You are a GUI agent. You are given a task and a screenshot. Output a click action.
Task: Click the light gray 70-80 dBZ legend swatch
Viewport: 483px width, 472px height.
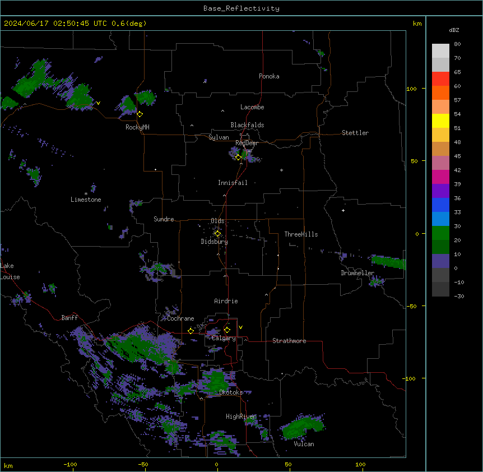pos(440,50)
